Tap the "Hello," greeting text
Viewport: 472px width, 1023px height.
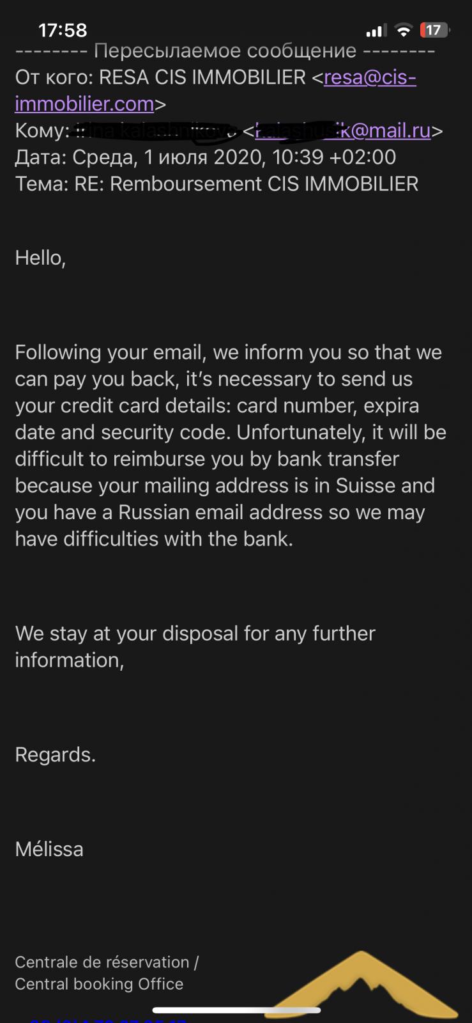[40, 258]
